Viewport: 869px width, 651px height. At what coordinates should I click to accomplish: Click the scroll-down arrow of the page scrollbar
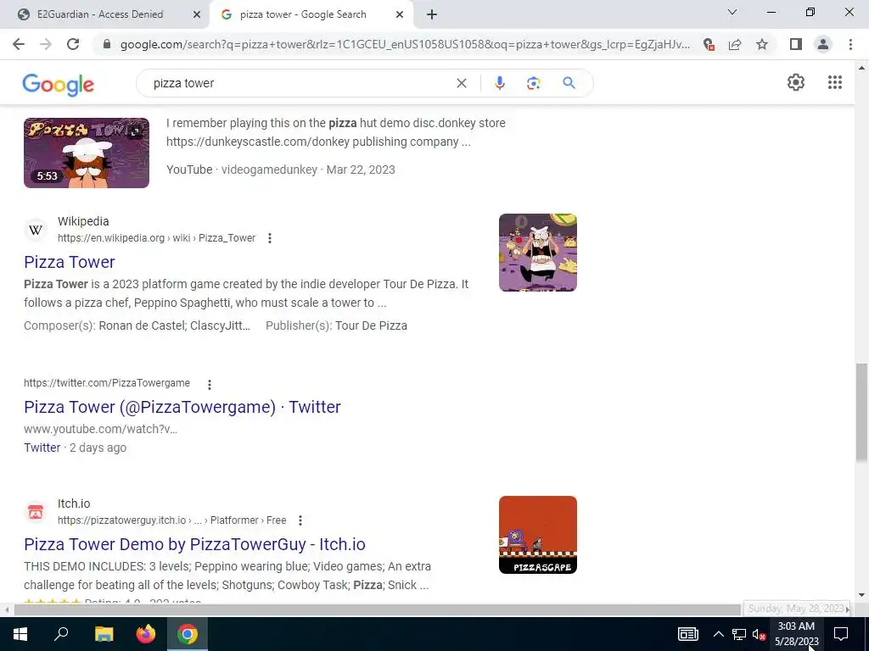click(x=861, y=595)
